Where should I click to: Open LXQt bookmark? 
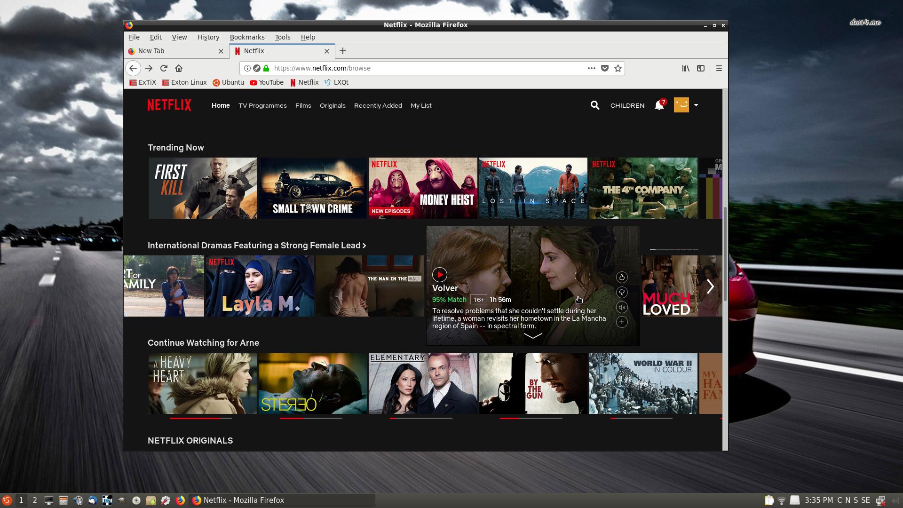click(x=336, y=82)
